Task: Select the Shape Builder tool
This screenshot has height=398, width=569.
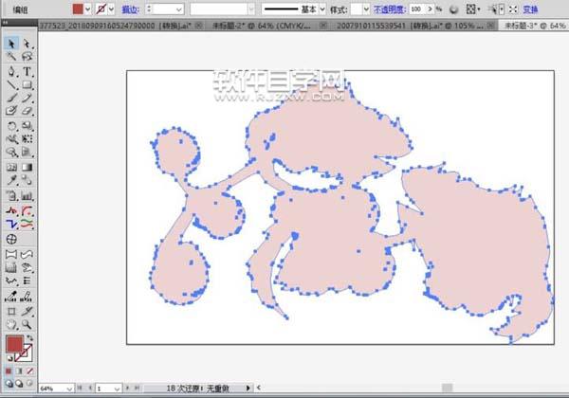Action: point(11,153)
